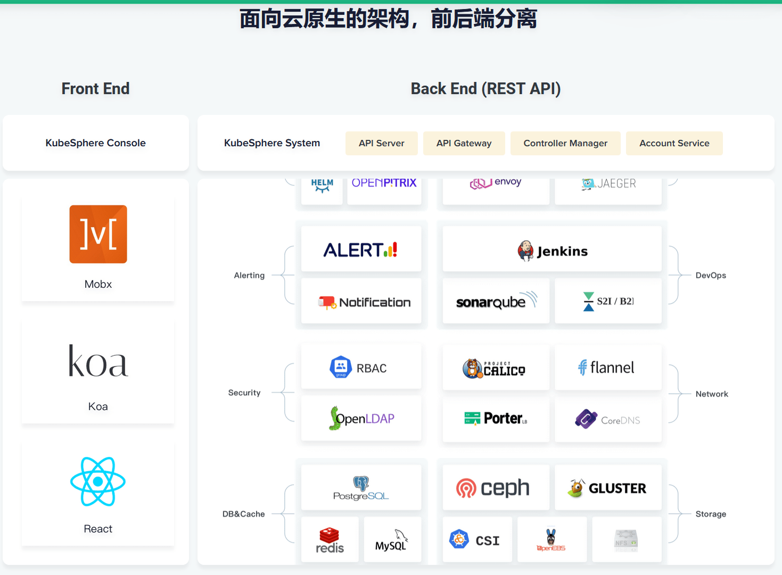Select the redis logo
This screenshot has width=782, height=575.
tap(330, 539)
